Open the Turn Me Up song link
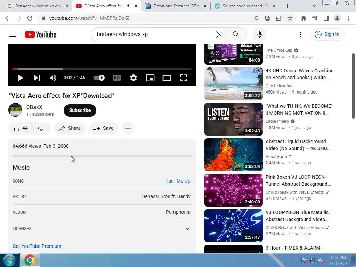356x267 pixels. click(178, 181)
